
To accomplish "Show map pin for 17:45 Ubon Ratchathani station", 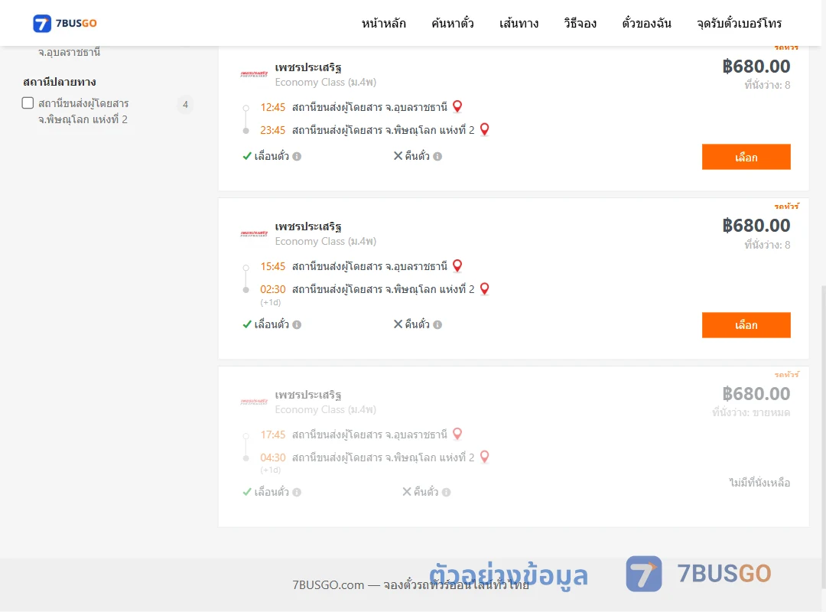I will [457, 434].
